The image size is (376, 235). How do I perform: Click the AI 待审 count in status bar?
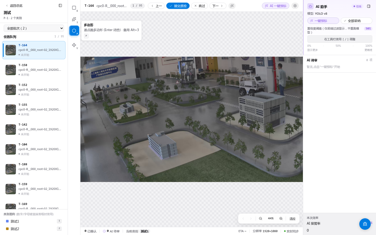tap(111, 231)
